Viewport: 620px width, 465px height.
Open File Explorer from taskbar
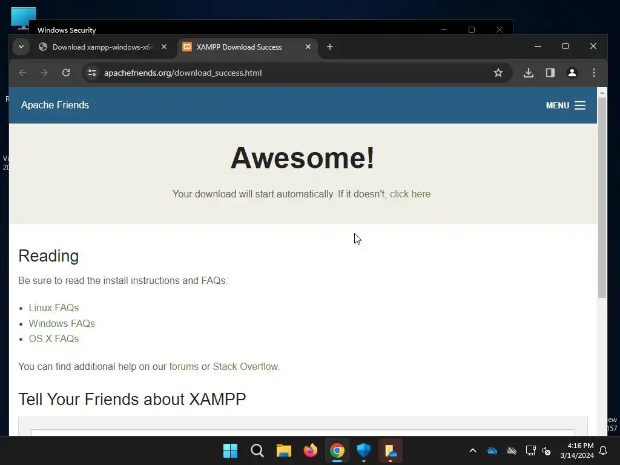[x=283, y=450]
